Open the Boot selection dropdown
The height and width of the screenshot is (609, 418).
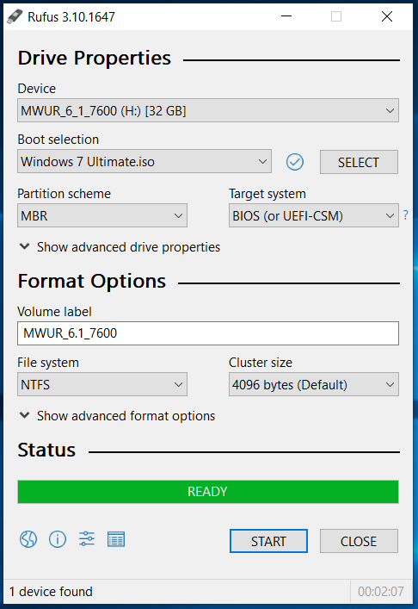coord(144,161)
